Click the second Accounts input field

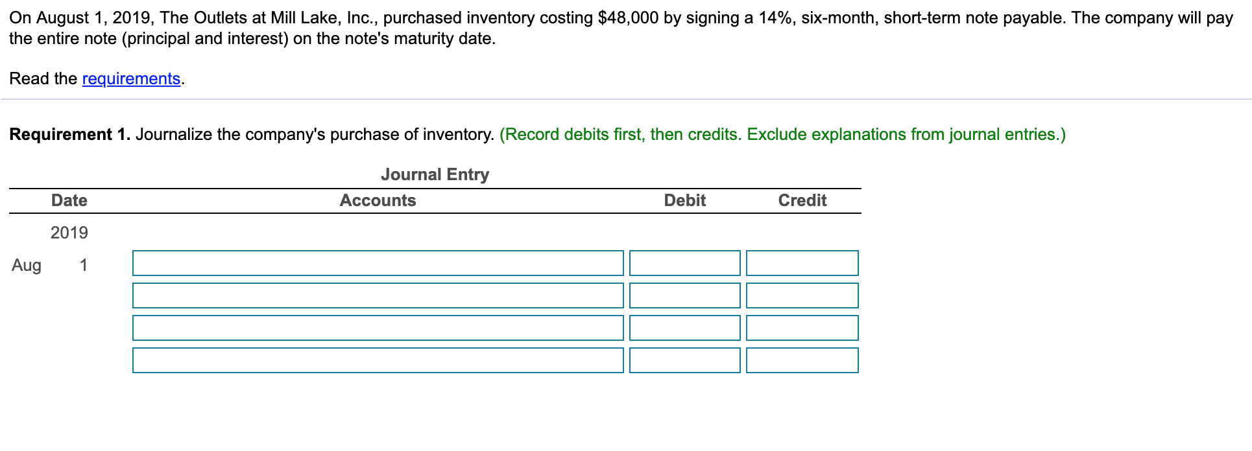(378, 295)
